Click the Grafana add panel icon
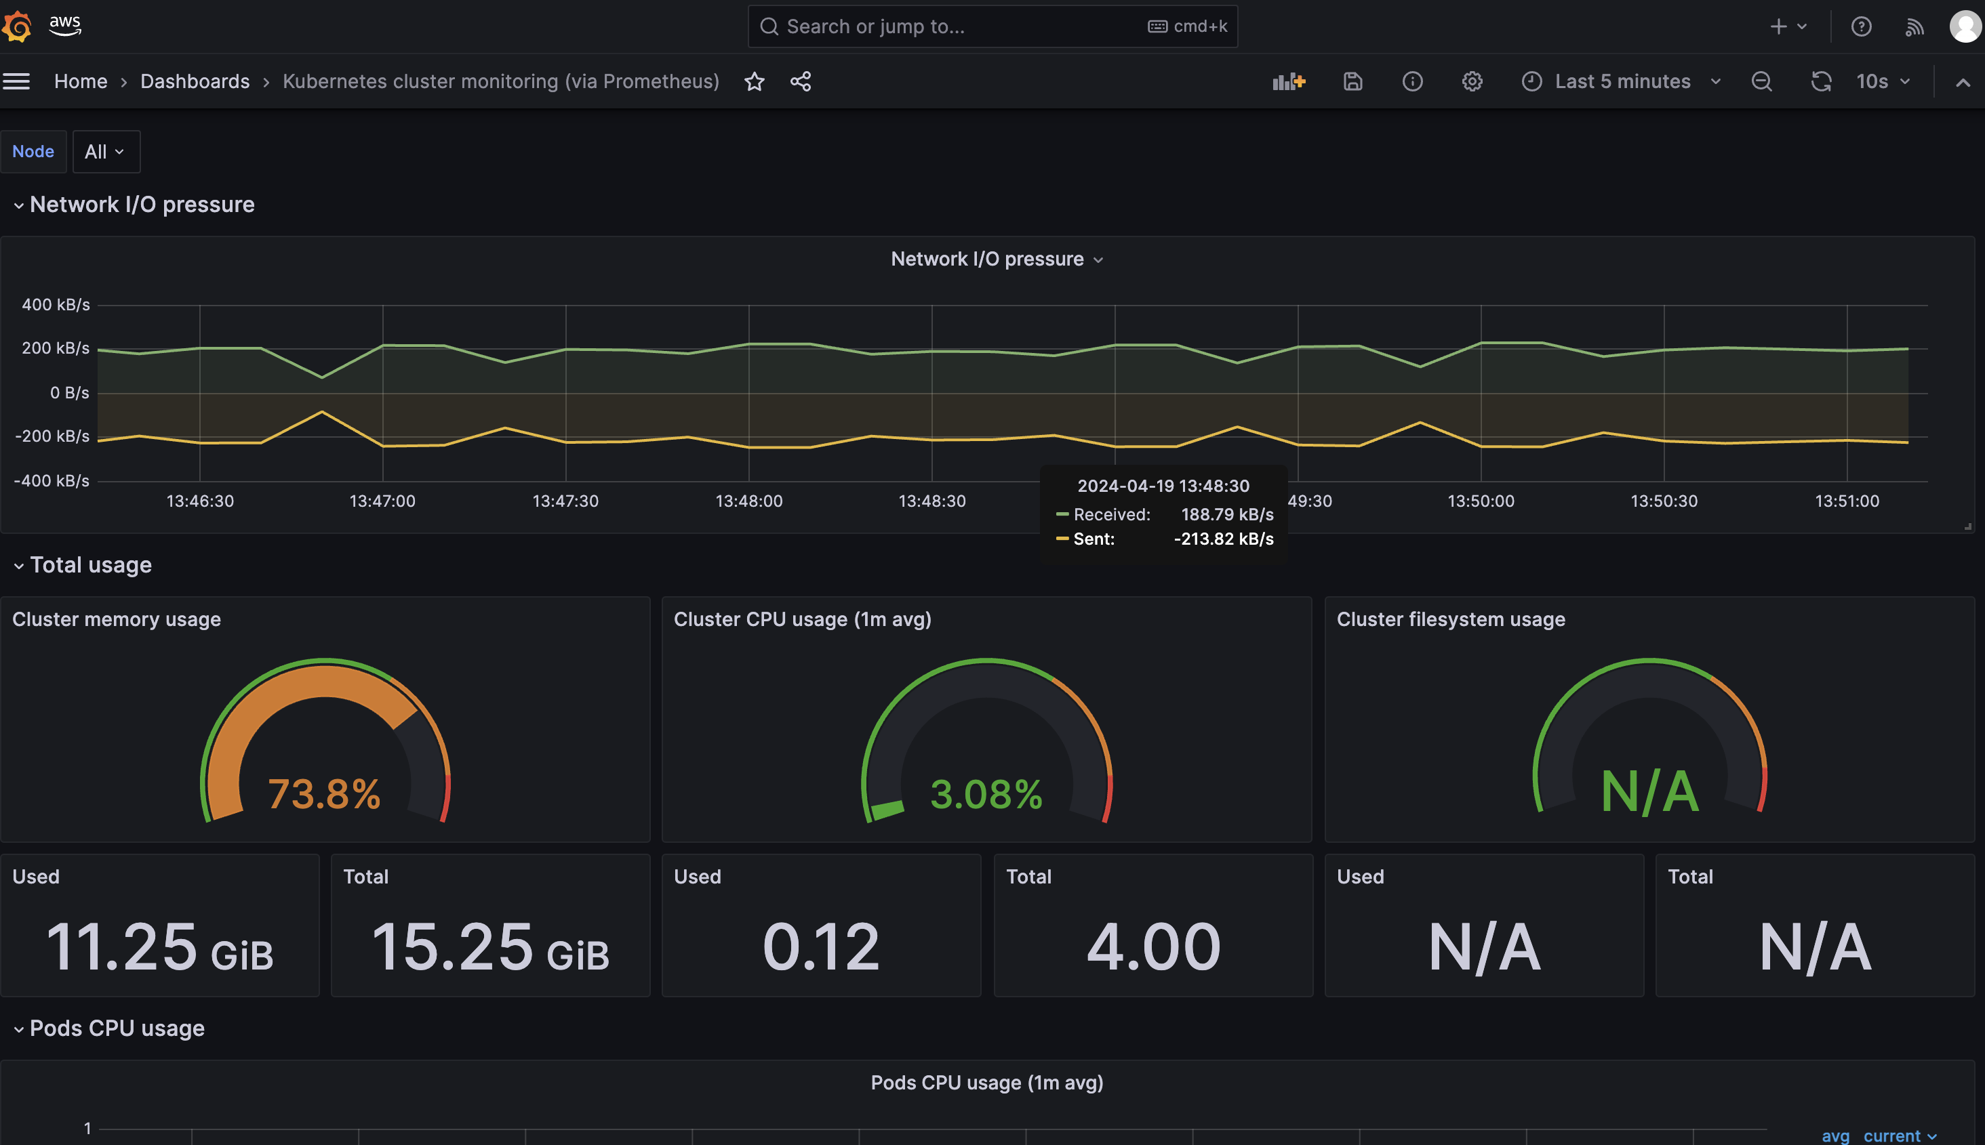 pyautogui.click(x=1287, y=81)
